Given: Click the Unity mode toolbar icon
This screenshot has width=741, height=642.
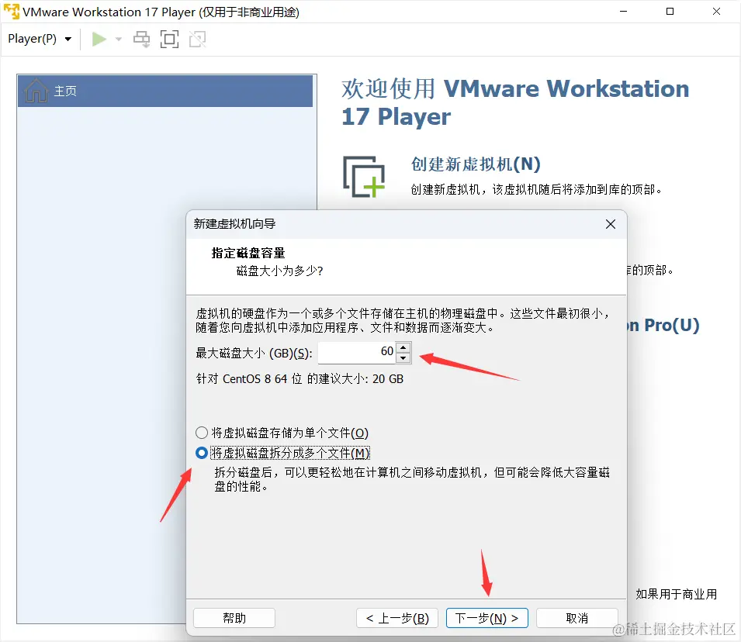Looking at the screenshot, I should 198,40.
